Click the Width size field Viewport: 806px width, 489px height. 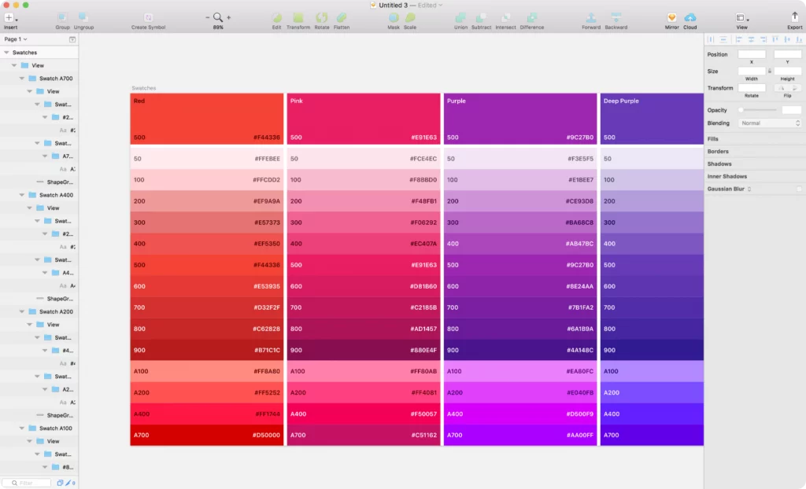tap(752, 71)
